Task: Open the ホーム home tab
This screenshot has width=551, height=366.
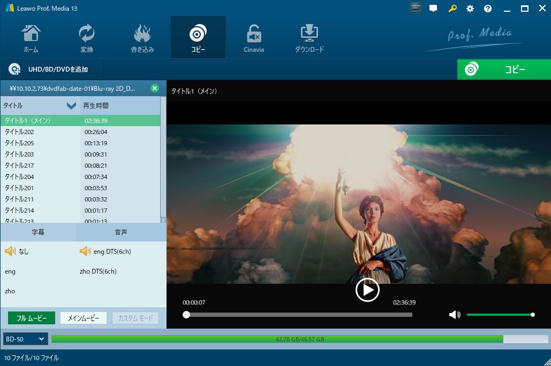Action: pyautogui.click(x=31, y=38)
